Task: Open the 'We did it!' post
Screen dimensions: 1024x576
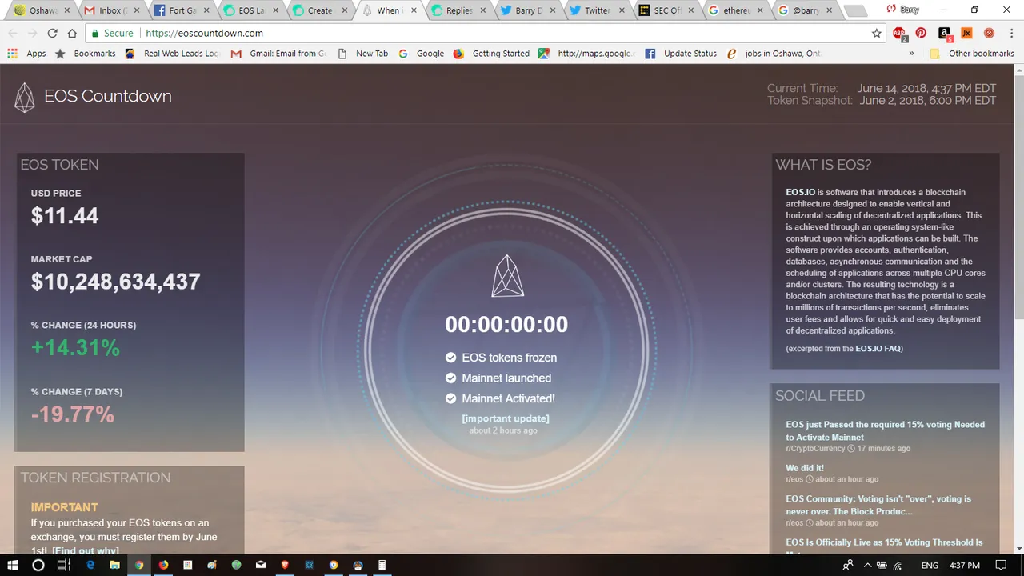Action: click(x=805, y=468)
